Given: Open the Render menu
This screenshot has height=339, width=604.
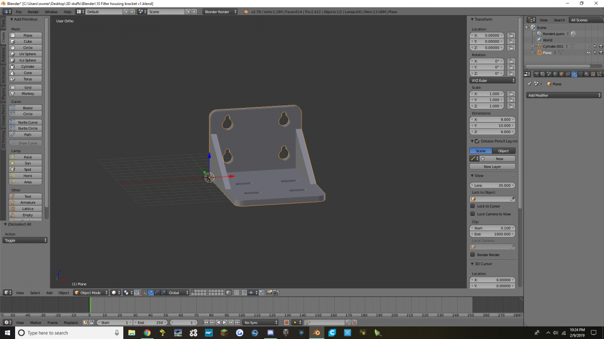Looking at the screenshot, I should pos(33,12).
